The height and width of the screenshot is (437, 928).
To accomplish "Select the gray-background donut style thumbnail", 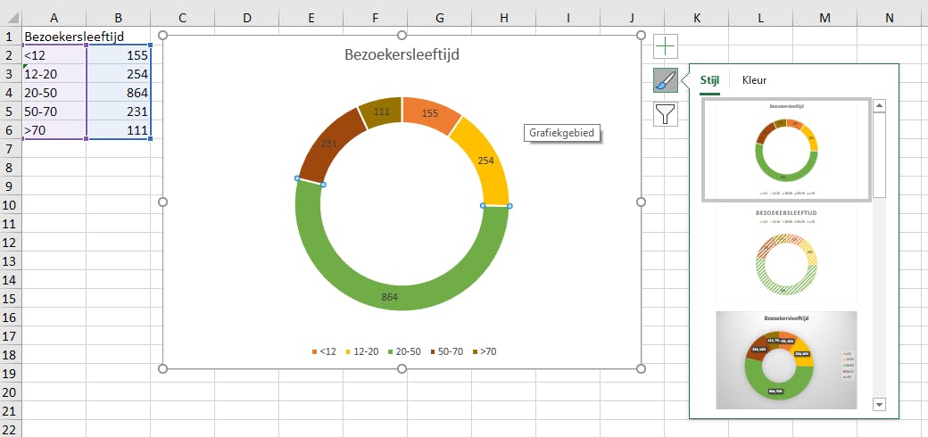I will tap(786, 360).
